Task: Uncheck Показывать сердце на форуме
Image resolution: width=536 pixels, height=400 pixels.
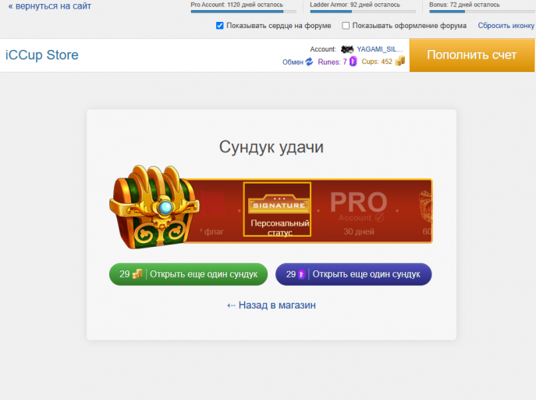Action: click(220, 26)
